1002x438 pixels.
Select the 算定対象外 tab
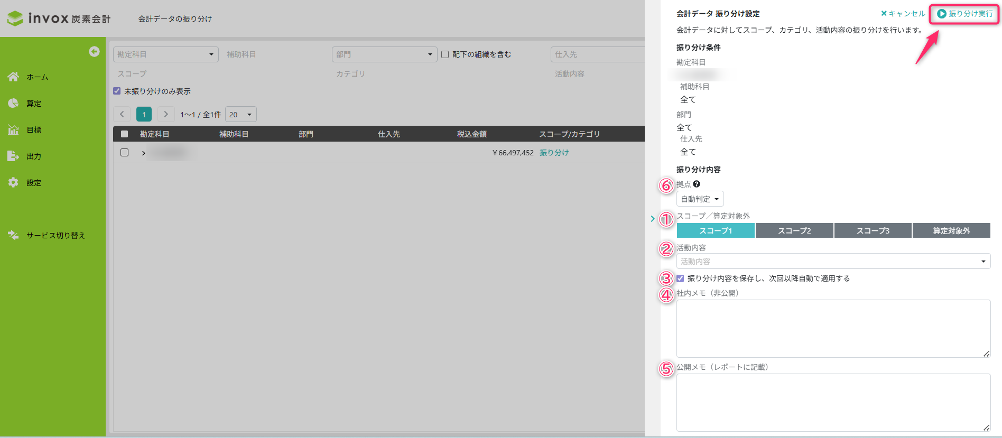click(951, 230)
